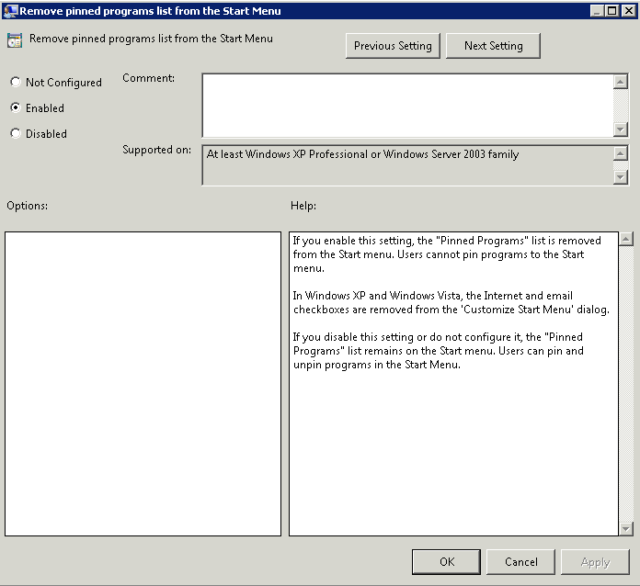Click the 'Options:' label
The height and width of the screenshot is (586, 640).
pos(27,206)
